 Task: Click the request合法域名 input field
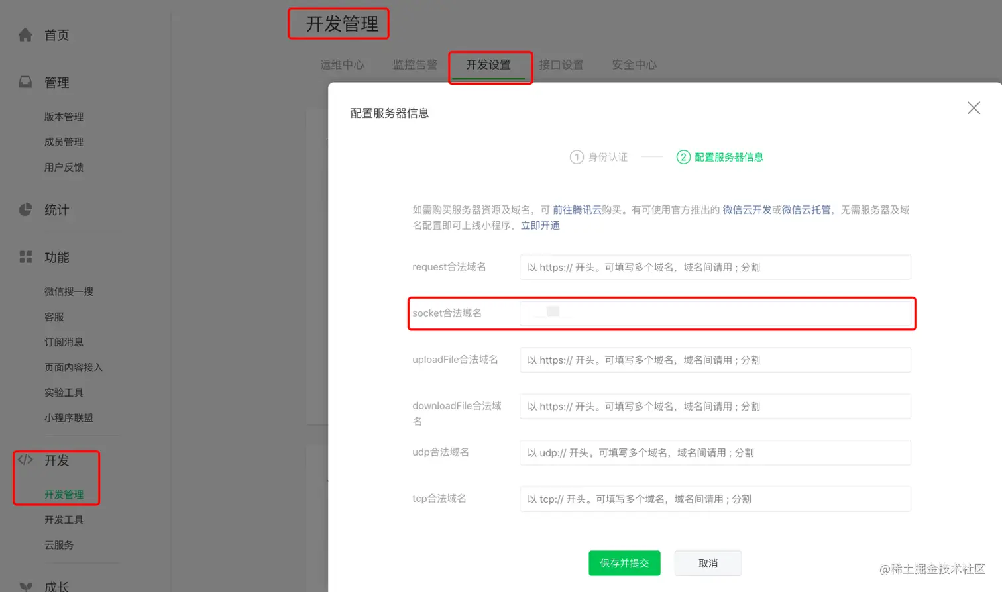pyautogui.click(x=714, y=267)
